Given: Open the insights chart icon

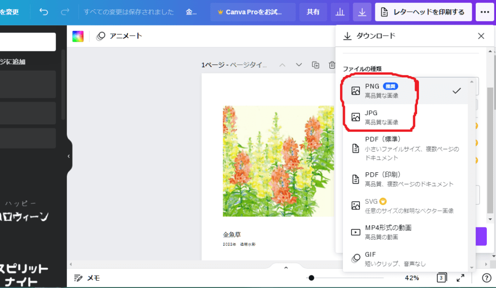Looking at the screenshot, I should tap(340, 12).
